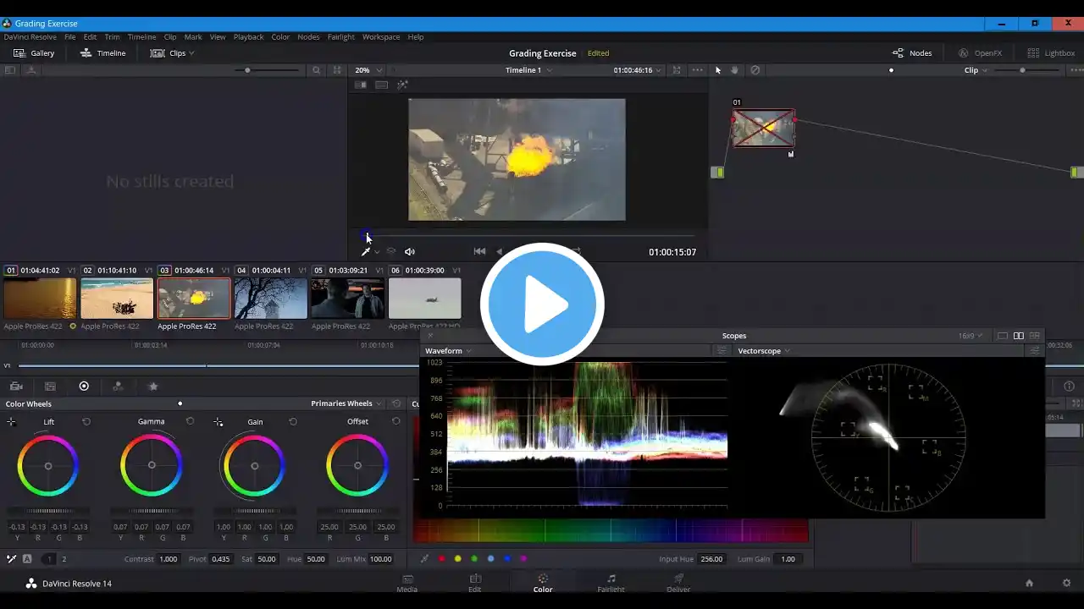This screenshot has width=1084, height=609.
Task: Toggle the Nodes panel visibility
Action: 911,53
